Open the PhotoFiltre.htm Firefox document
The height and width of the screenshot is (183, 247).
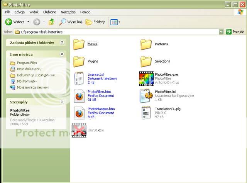click(79, 96)
